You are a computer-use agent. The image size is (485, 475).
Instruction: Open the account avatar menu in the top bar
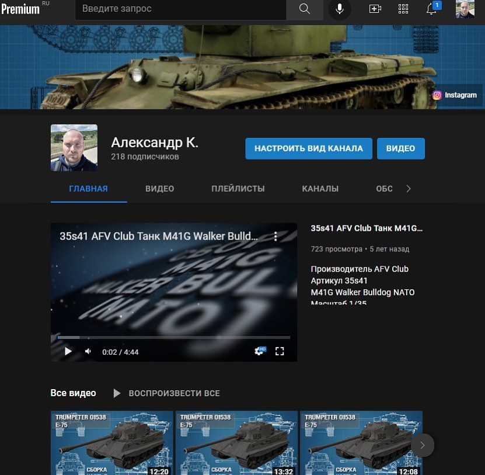coord(465,9)
